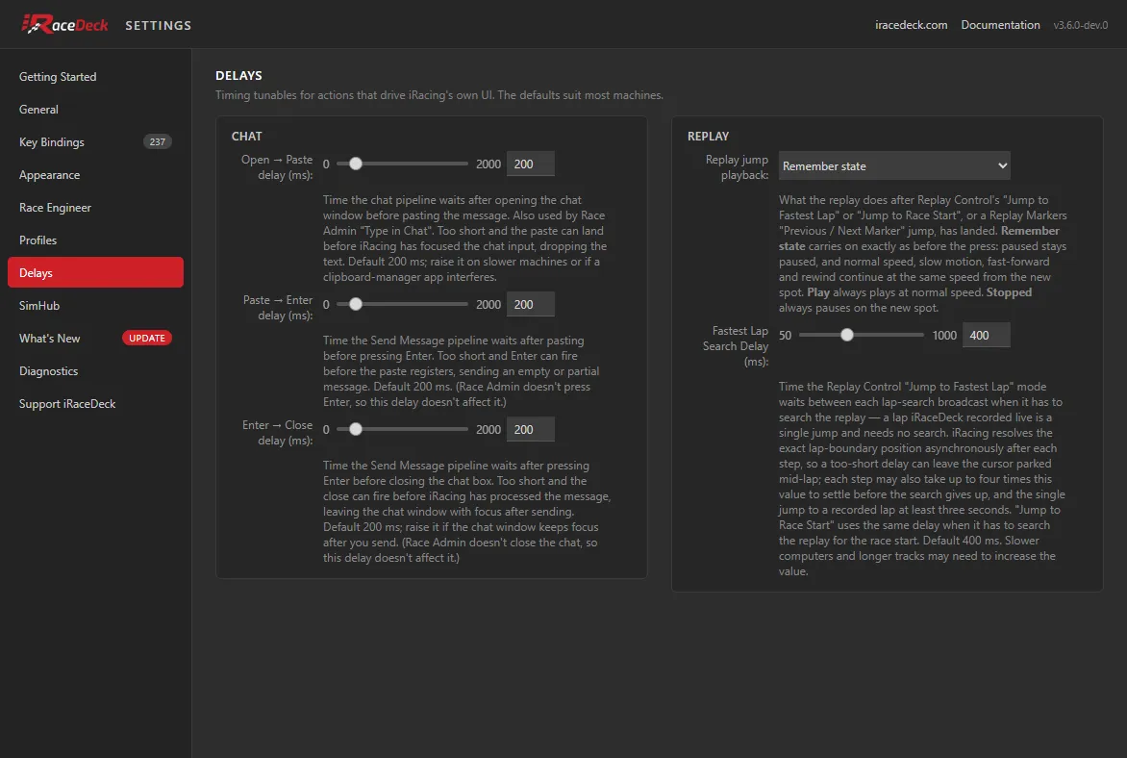Image resolution: width=1127 pixels, height=758 pixels.
Task: Open the Documentation link
Action: click(x=1000, y=24)
